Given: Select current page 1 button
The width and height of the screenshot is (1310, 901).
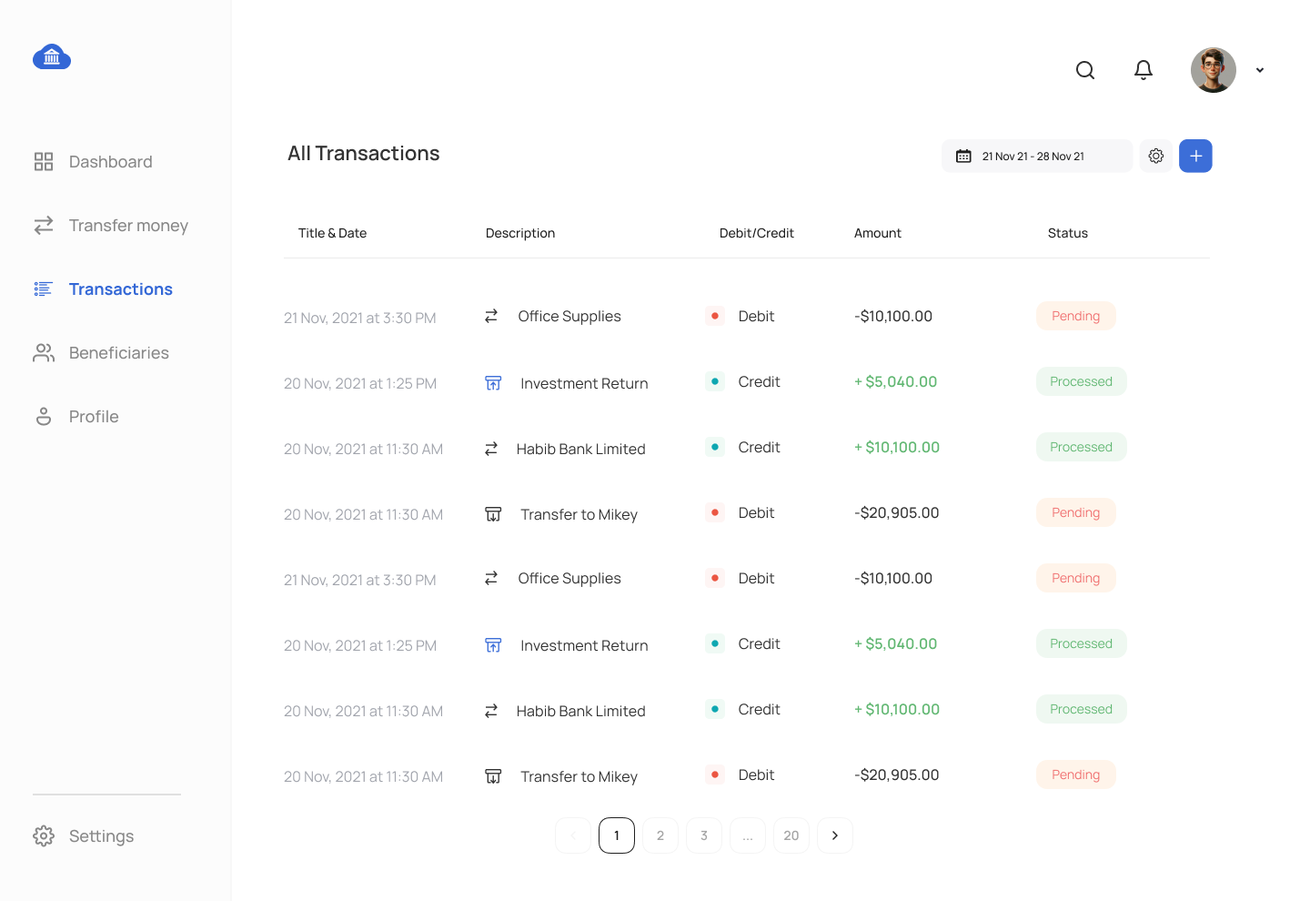Looking at the screenshot, I should pyautogui.click(x=617, y=835).
